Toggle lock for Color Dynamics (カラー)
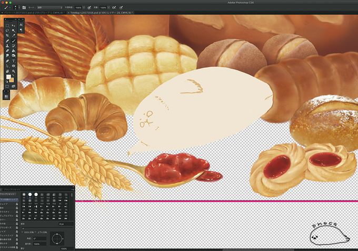This screenshot has width=358, height=251. [x=17, y=219]
